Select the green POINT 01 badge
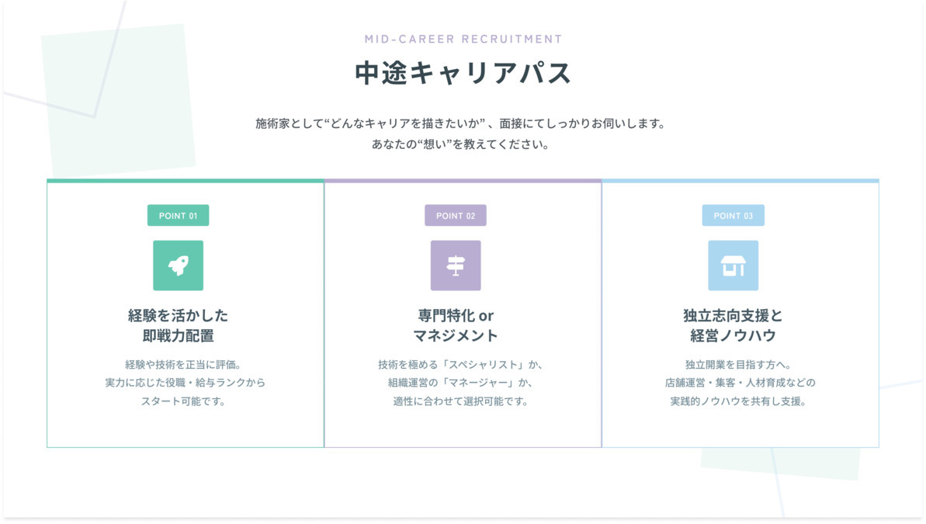Screen dimensions: 926x524 coord(178,216)
